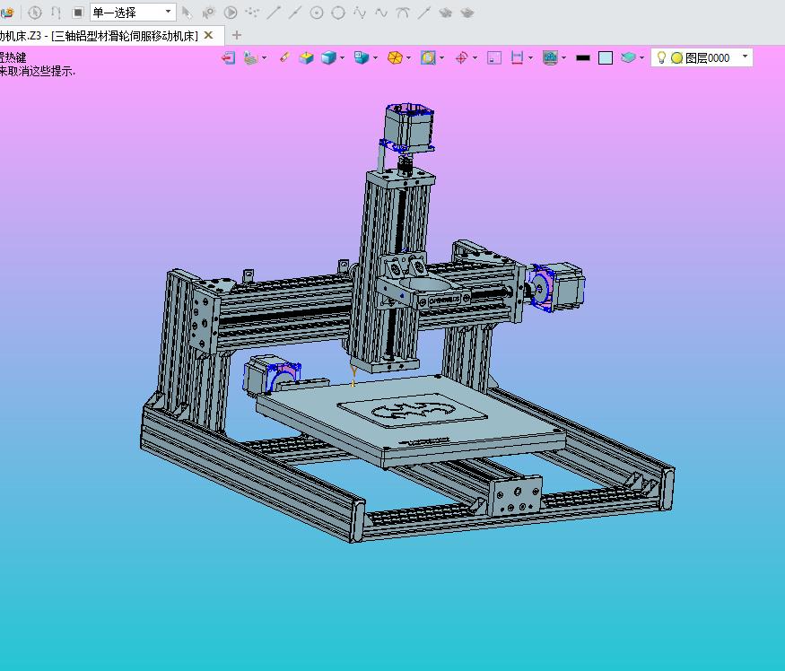Click the magnifier zoom-window icon
The image size is (785, 671).
coord(428,57)
